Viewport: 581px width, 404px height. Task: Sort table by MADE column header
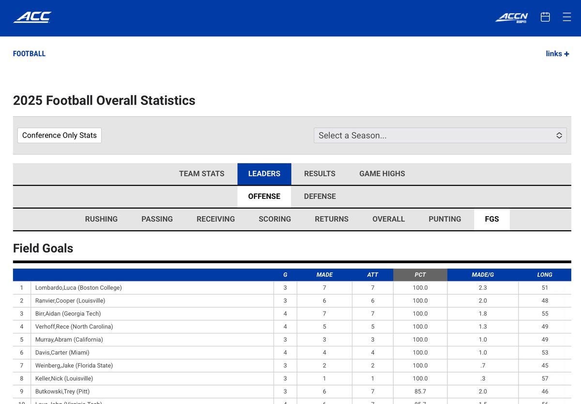324,275
